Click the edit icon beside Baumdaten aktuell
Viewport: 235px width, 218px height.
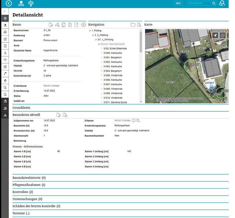(x=59, y=115)
